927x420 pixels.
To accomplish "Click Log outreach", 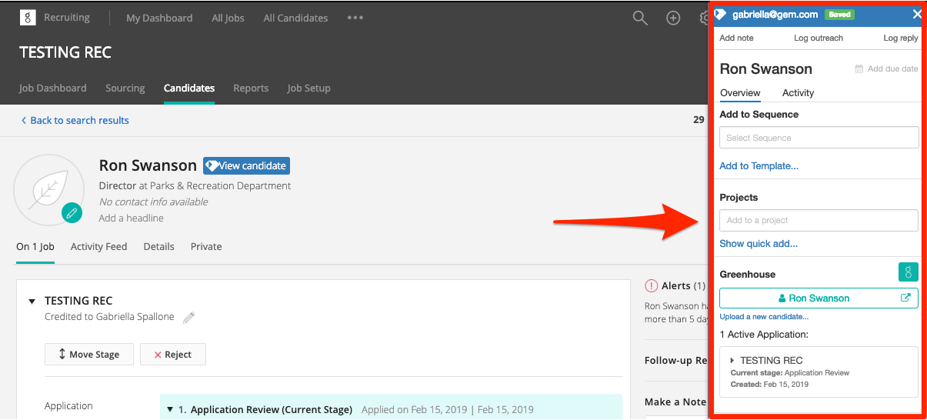I will click(x=819, y=38).
